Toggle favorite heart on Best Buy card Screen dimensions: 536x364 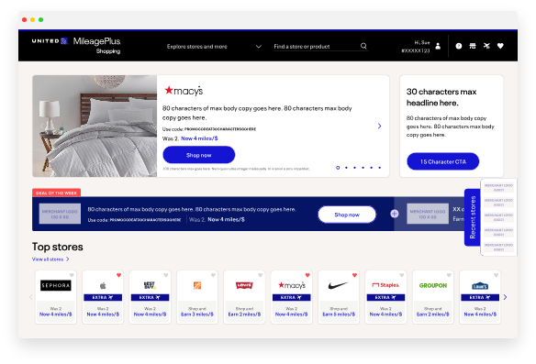click(166, 275)
